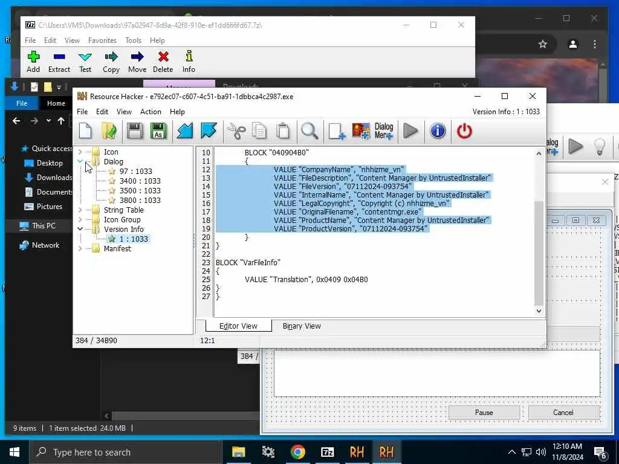Go up one folder in File Explorer

[x=61, y=121]
